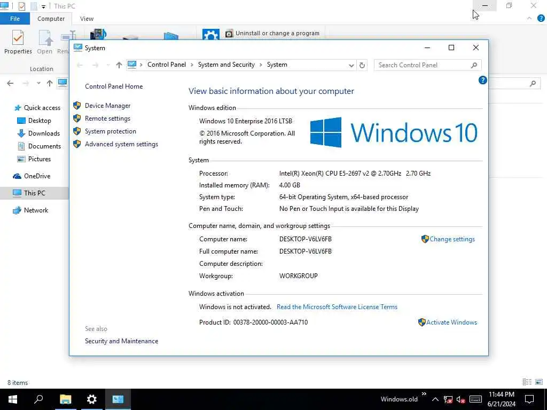This screenshot has width=547, height=410.
Task: Click System and Security breadcrumb
Action: pyautogui.click(x=226, y=65)
